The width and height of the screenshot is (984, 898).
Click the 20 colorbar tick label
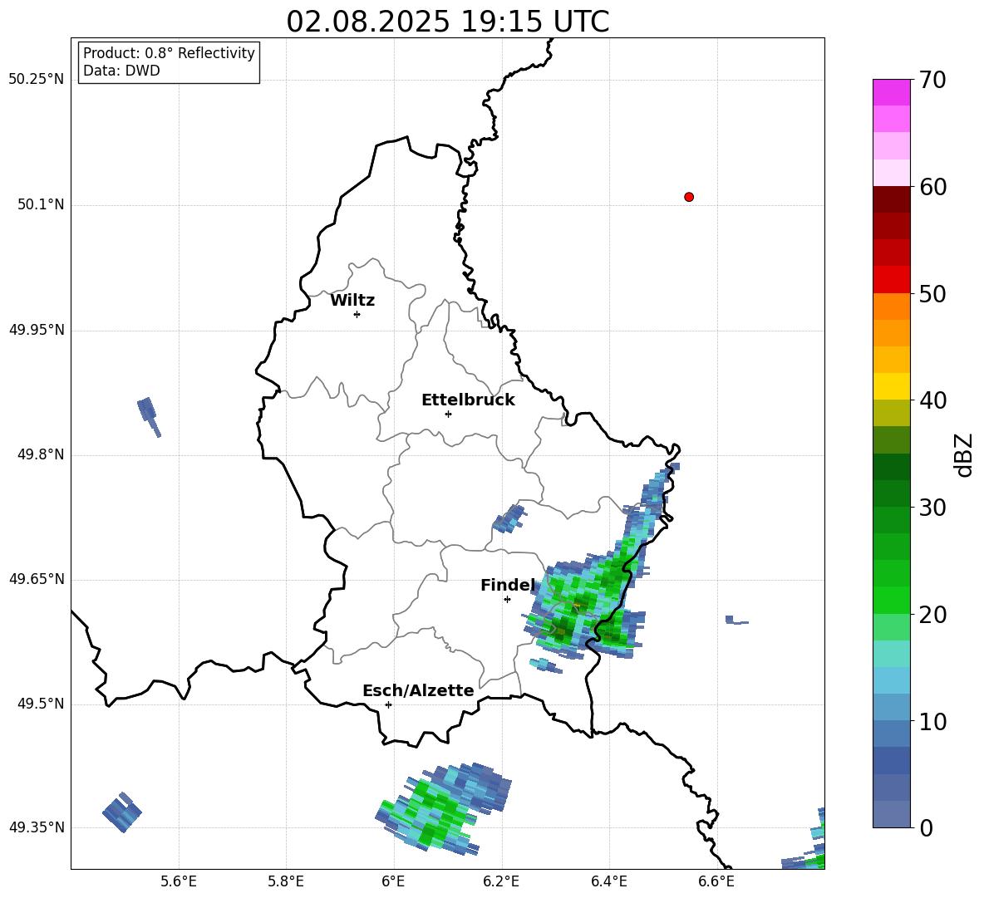[932, 615]
